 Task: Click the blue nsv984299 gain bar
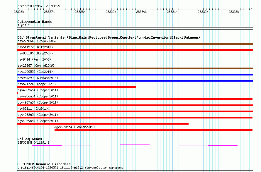coord(135,81)
